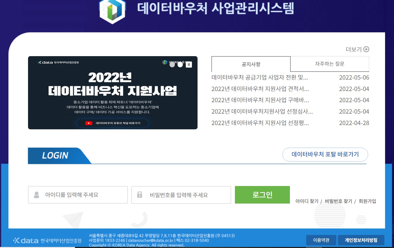Click the 데이터바우처 사업관리시스템 title
Viewport: 394px width, 248px height.
[x=215, y=8]
